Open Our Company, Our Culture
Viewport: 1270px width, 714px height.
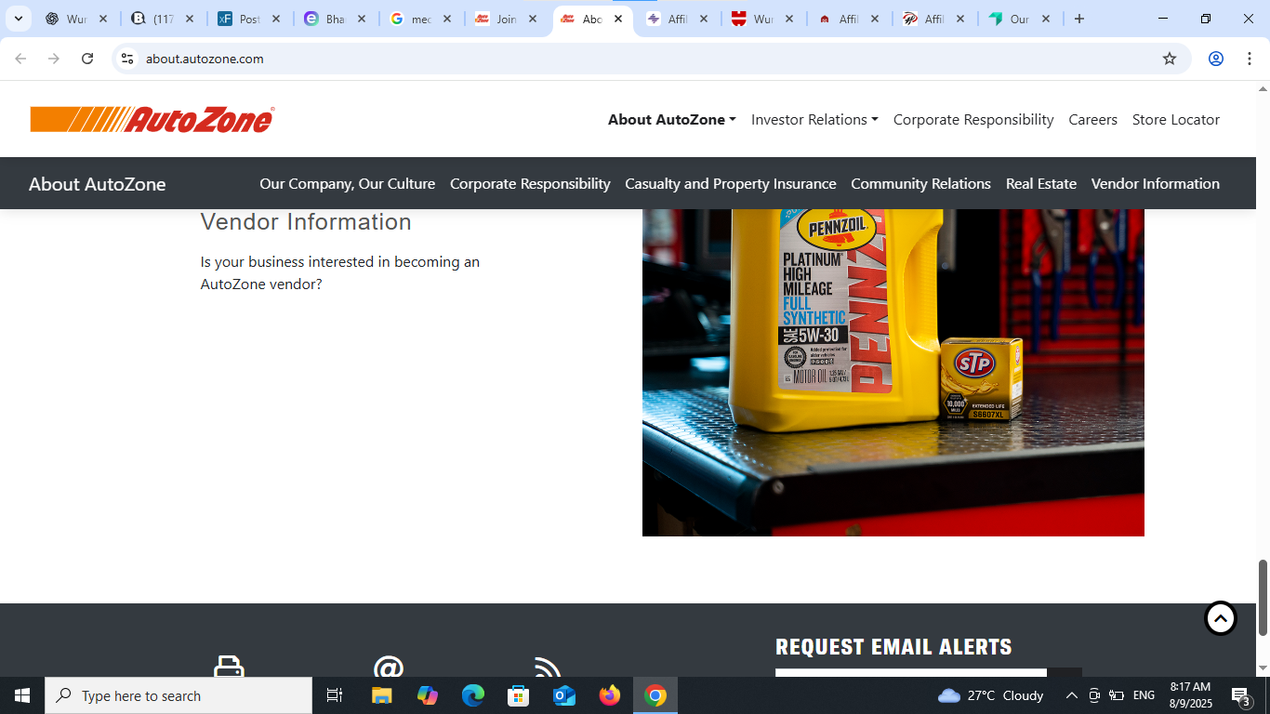347,184
